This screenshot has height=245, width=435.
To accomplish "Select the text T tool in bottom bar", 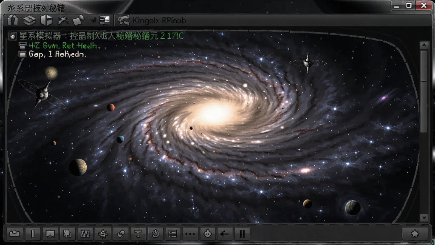I will click(138, 234).
